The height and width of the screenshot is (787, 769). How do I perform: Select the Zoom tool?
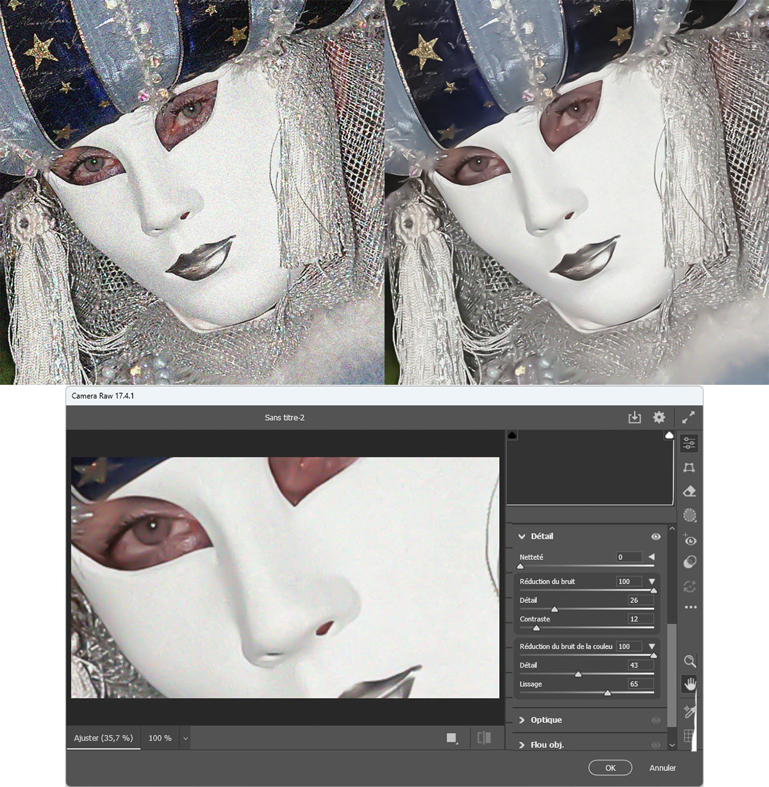pos(689,661)
